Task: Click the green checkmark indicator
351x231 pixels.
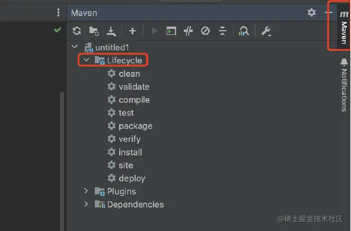Action: point(58,30)
